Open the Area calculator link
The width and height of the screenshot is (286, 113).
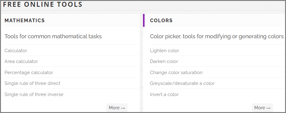click(x=21, y=61)
